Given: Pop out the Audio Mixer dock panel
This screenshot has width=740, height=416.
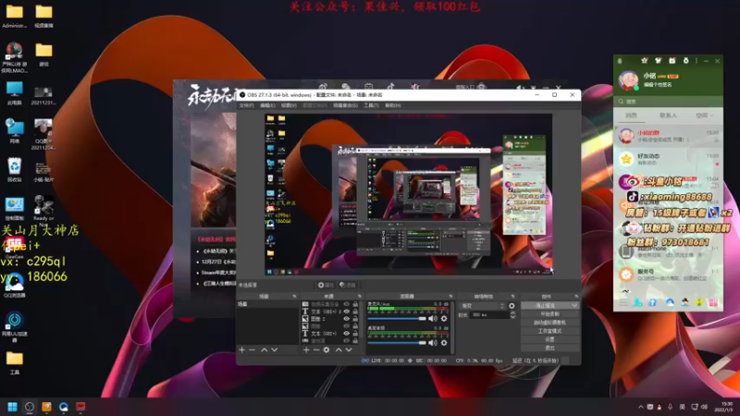Looking at the screenshot, I should 450,297.
